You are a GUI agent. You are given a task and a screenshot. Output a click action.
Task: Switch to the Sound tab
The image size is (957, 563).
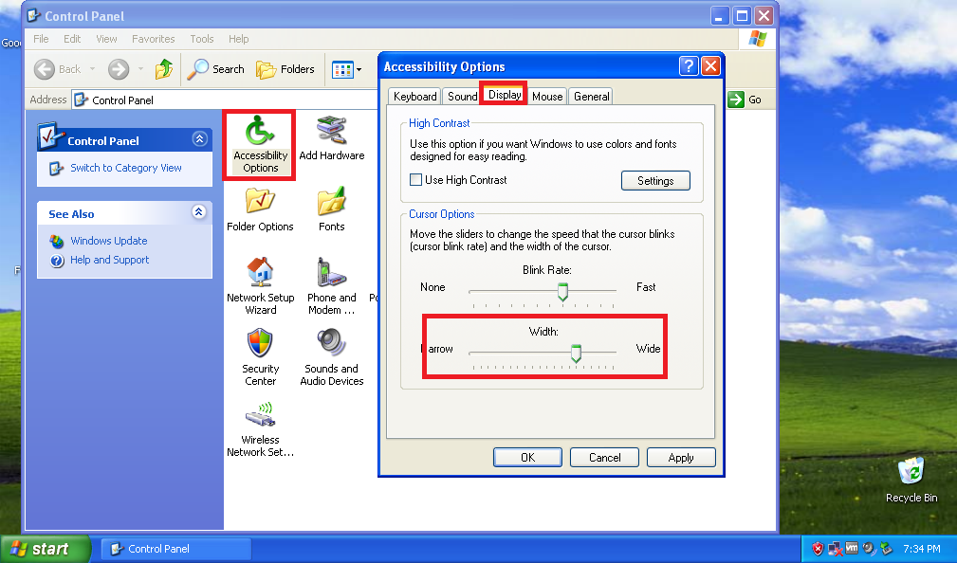[462, 97]
